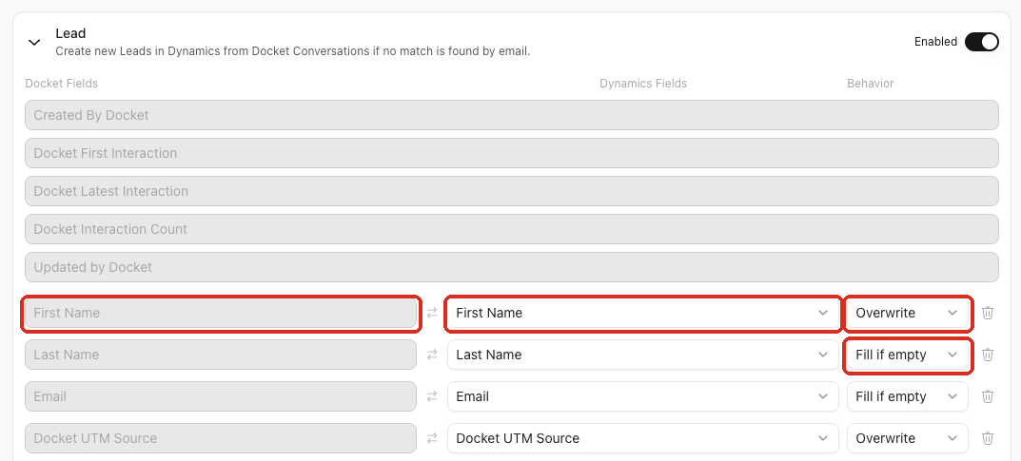Change Docket UTM Source Overwrite behavior
The width and height of the screenshot is (1021, 461).
coord(907,438)
